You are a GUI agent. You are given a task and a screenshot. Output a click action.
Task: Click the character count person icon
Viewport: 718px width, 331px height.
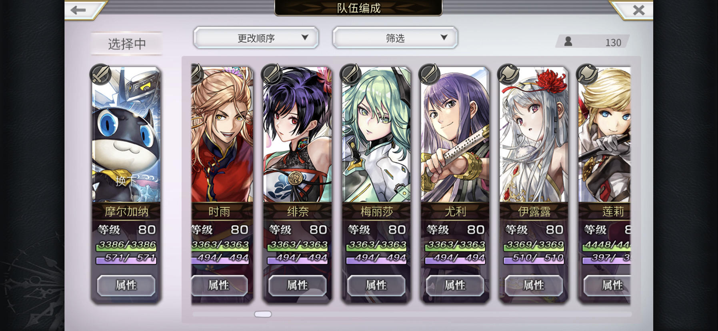568,42
